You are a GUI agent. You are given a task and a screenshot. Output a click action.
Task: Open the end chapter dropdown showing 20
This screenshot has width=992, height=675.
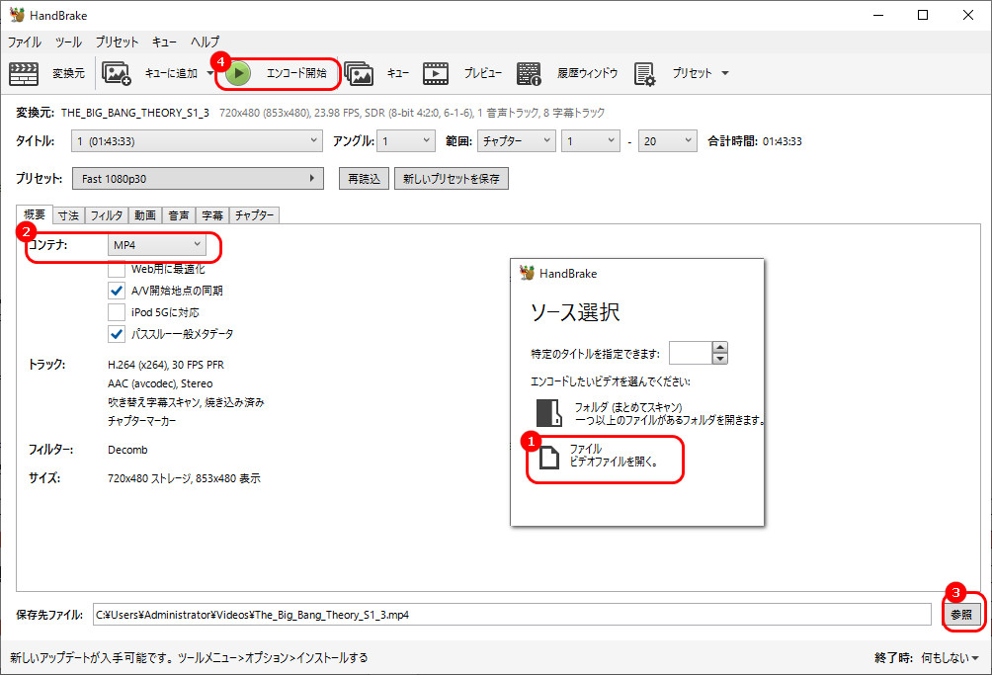click(668, 141)
